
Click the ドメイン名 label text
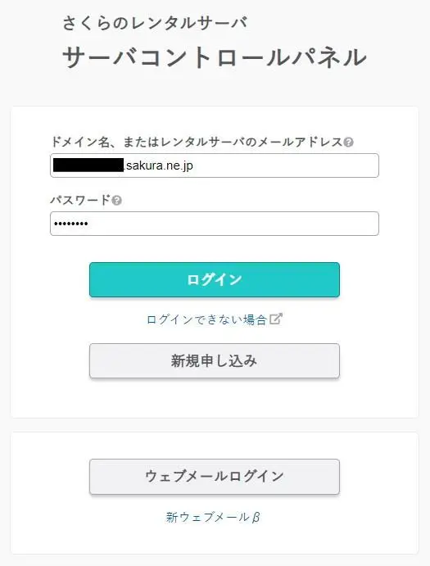tap(80, 142)
